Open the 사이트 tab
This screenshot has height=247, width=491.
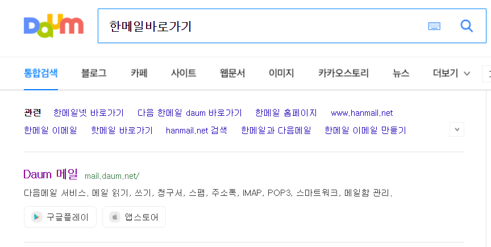coord(184,73)
